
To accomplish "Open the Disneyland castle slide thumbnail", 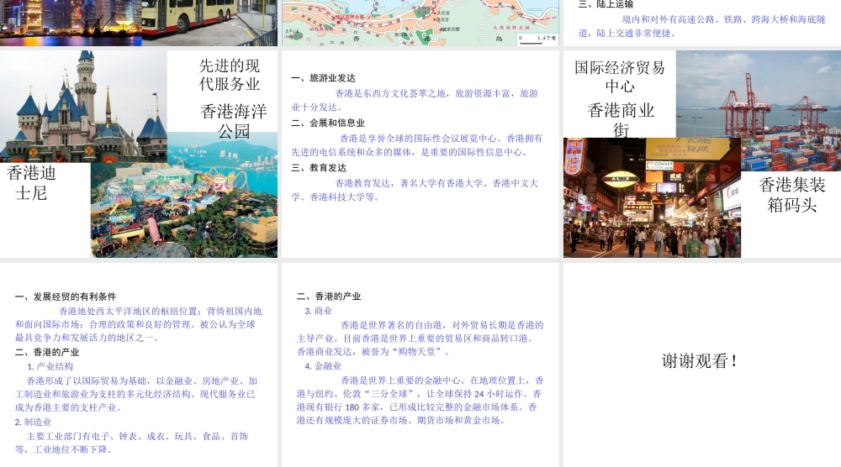I will pos(139,155).
